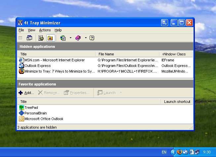
Task: Open the File menu
Action: tap(21, 30)
